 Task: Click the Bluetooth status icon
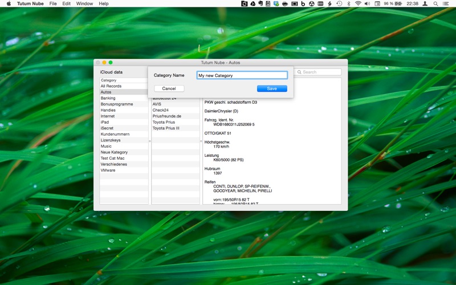pos(348,3)
